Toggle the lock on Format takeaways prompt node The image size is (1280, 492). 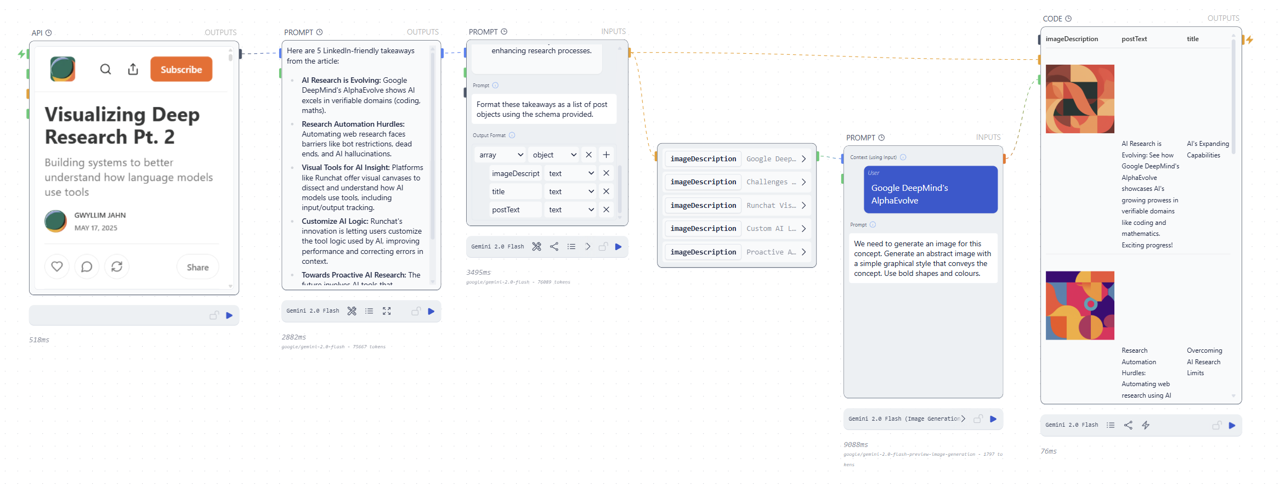[603, 247]
